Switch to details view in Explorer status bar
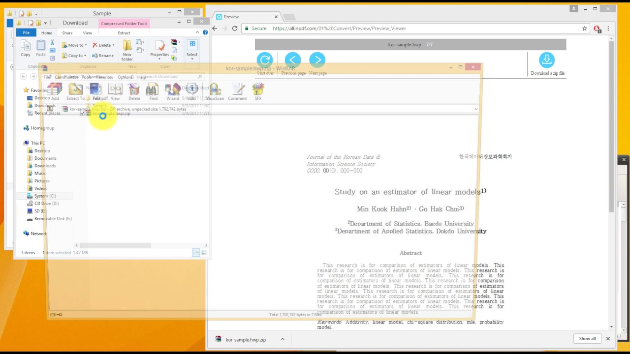 pyautogui.click(x=196, y=253)
